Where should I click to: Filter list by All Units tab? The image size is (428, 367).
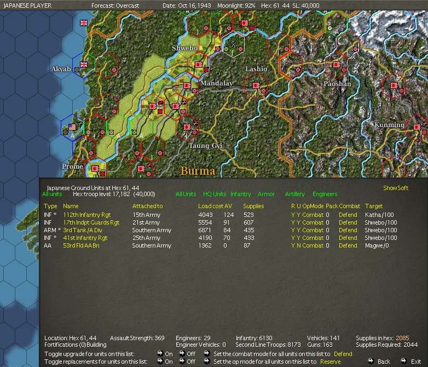click(186, 194)
